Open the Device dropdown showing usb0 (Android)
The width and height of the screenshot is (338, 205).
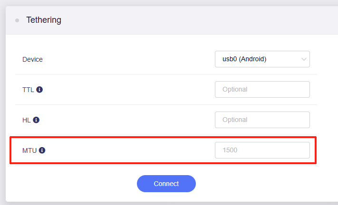coord(262,59)
